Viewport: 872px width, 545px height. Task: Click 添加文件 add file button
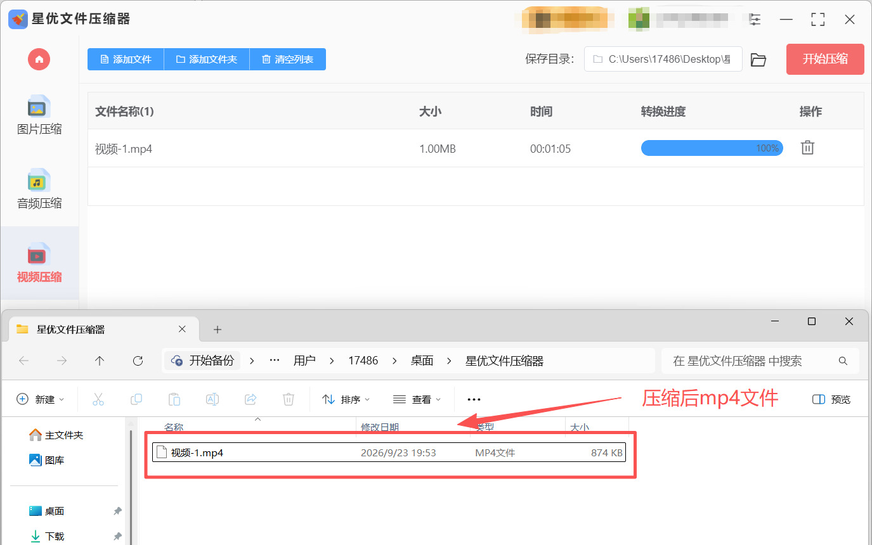click(126, 59)
